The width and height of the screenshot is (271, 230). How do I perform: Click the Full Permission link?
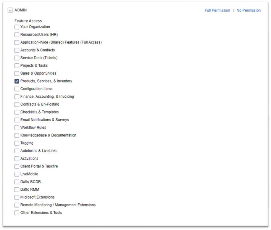point(217,10)
